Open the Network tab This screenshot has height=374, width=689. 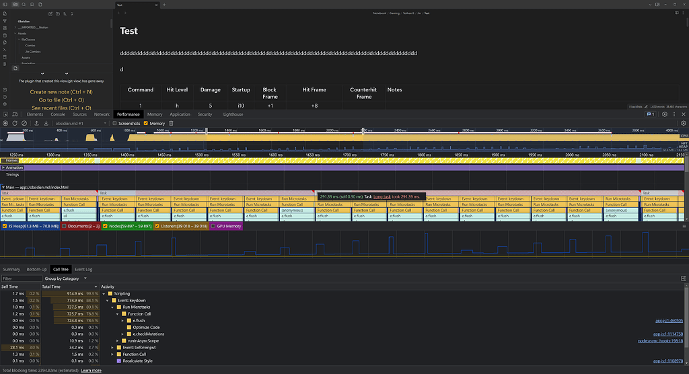102,114
